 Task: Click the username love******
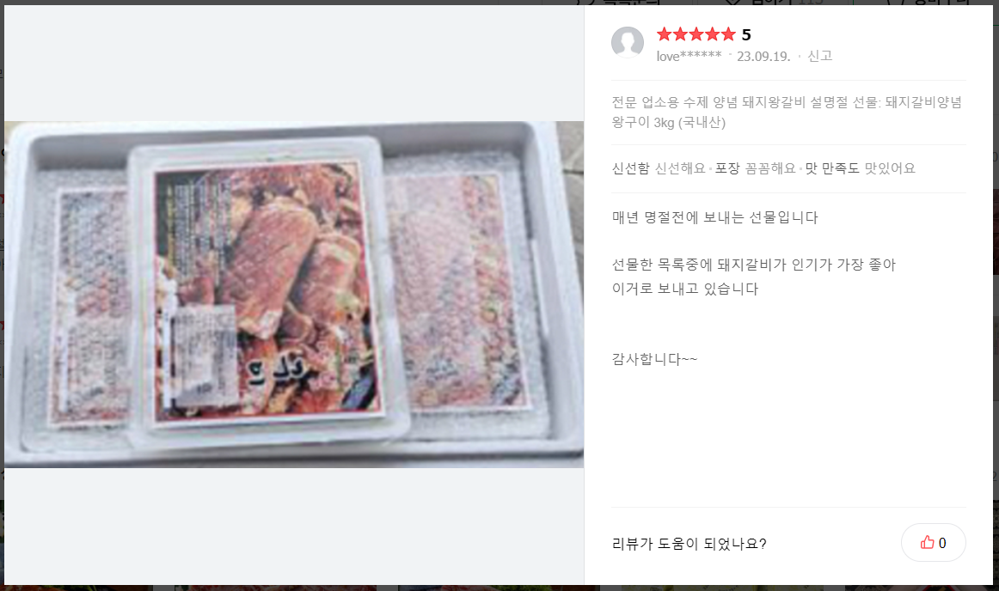pyautogui.click(x=689, y=56)
